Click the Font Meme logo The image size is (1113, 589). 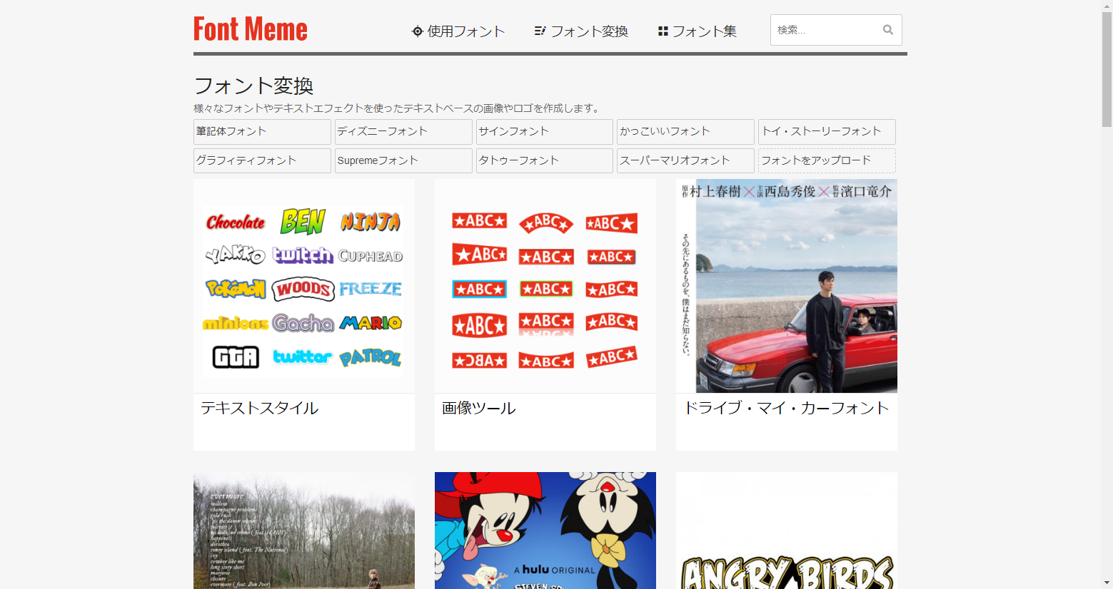tap(250, 29)
